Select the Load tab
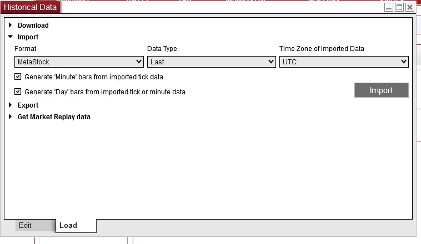Viewport: 421px width, 244px height. (68, 225)
